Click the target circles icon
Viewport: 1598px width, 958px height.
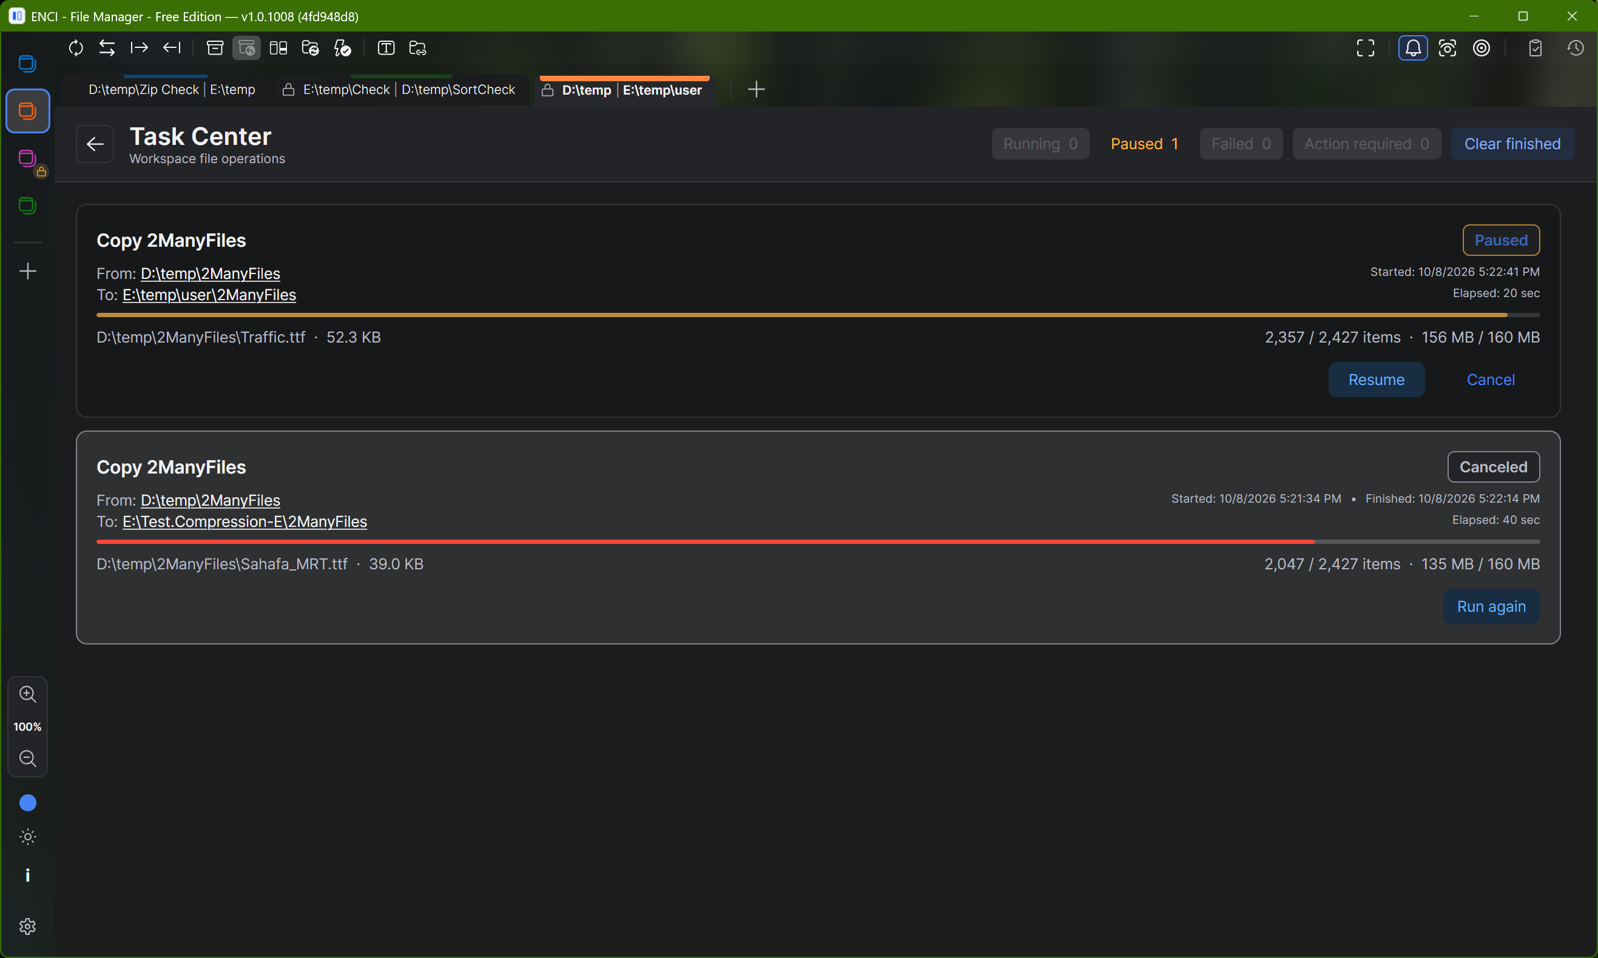click(x=1481, y=48)
